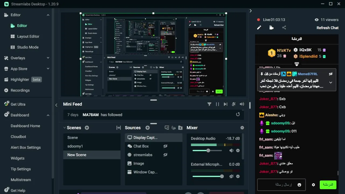This screenshot has height=194, width=345.
Task: Expand the App Store section
Action: 48,69
